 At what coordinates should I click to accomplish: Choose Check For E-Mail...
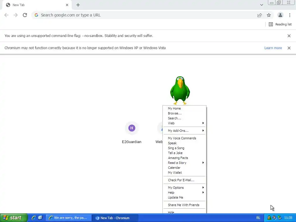coord(185,180)
